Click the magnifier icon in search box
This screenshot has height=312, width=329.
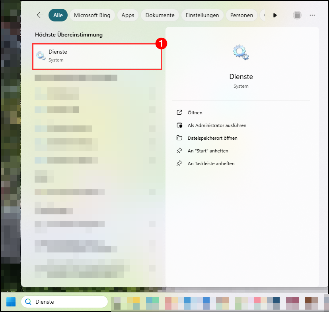pos(28,302)
